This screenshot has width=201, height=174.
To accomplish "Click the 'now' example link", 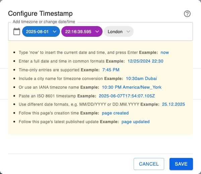I will click(164, 53).
